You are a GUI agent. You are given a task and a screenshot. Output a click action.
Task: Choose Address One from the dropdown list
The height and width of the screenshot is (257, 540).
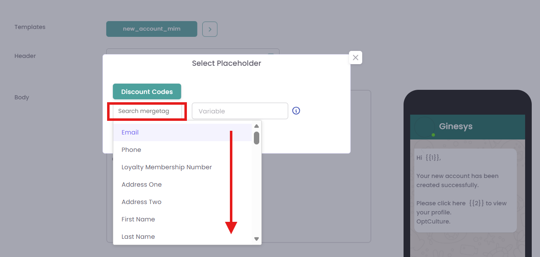[x=142, y=185]
